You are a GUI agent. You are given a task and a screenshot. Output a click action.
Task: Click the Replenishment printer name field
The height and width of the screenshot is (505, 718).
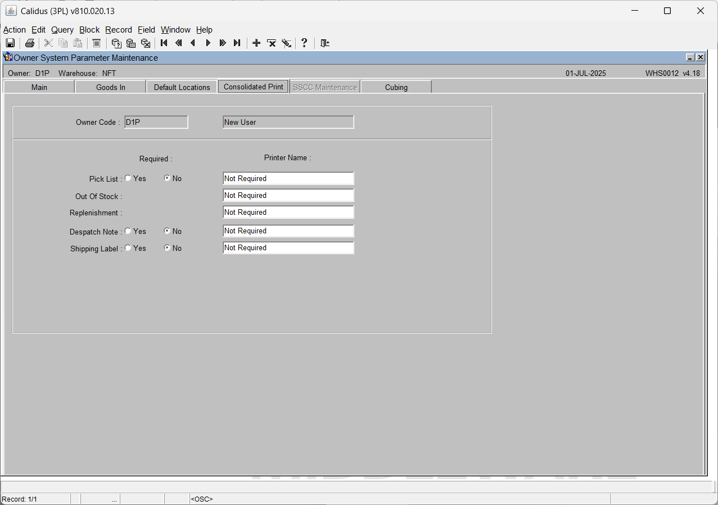coord(288,212)
